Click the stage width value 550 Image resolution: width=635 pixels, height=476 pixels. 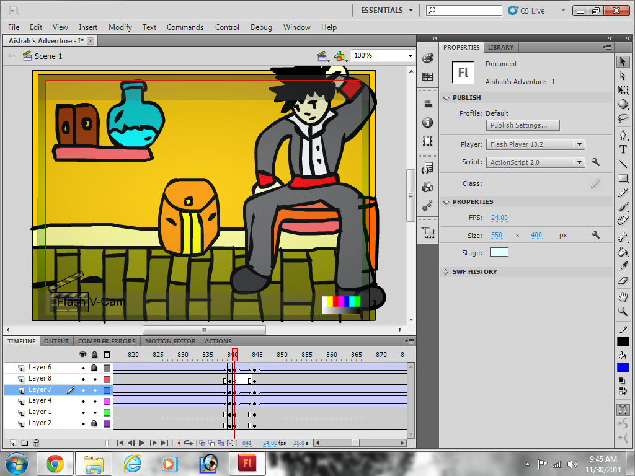click(x=497, y=235)
